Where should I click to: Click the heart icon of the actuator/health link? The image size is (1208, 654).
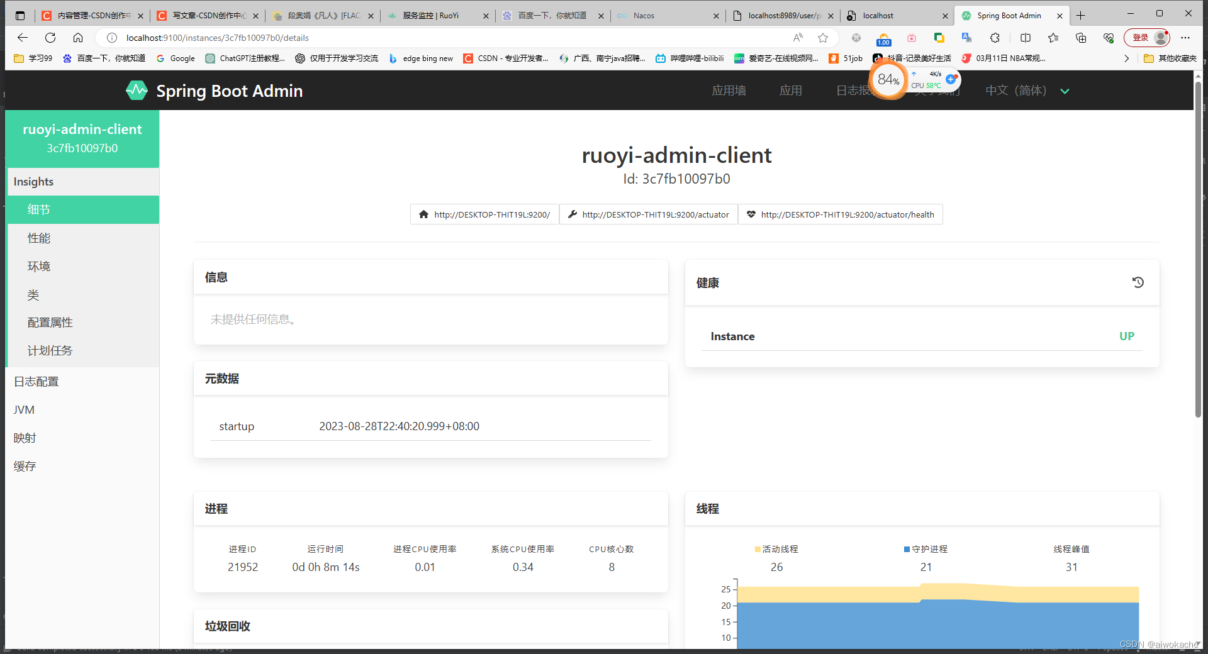click(751, 214)
